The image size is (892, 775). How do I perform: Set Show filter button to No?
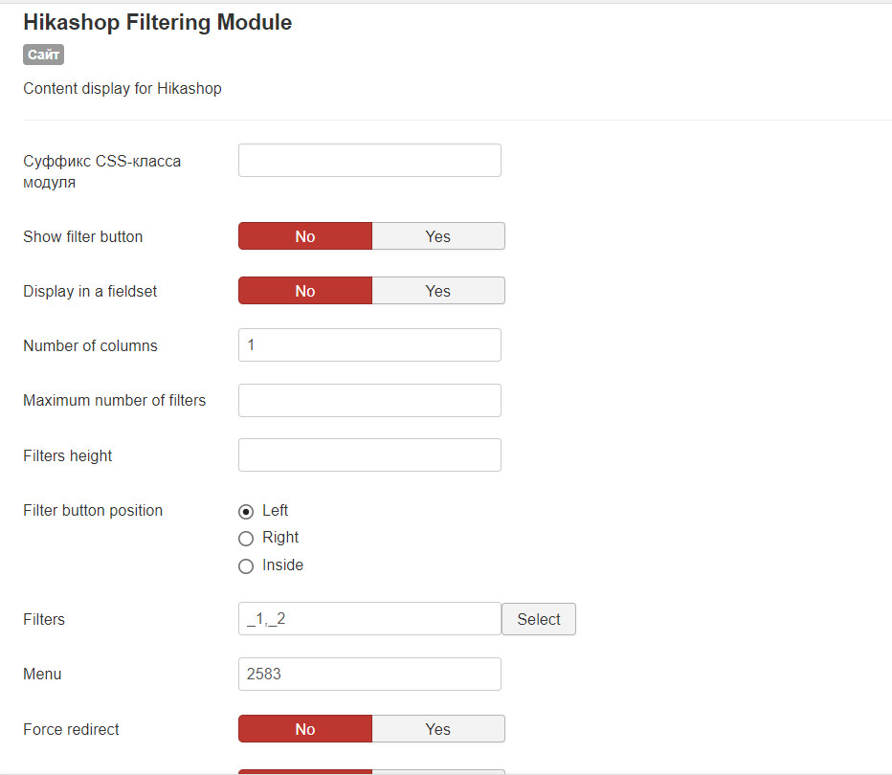tap(305, 236)
